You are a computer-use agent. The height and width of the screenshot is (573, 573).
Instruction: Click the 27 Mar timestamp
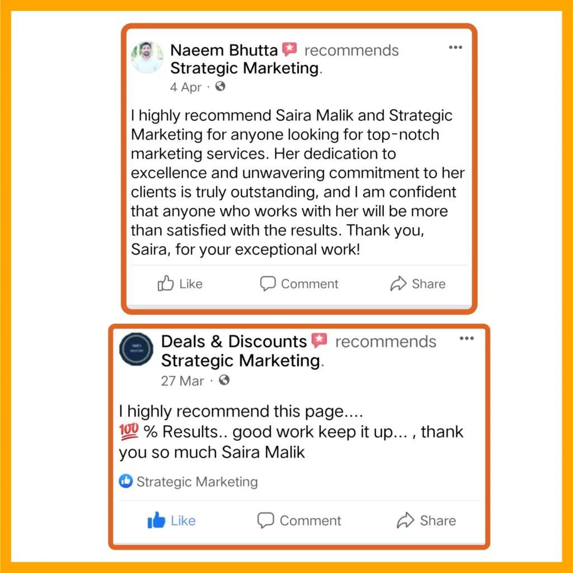(x=182, y=381)
